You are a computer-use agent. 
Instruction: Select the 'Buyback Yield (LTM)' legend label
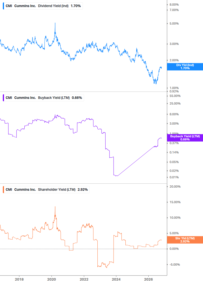(x=54, y=98)
